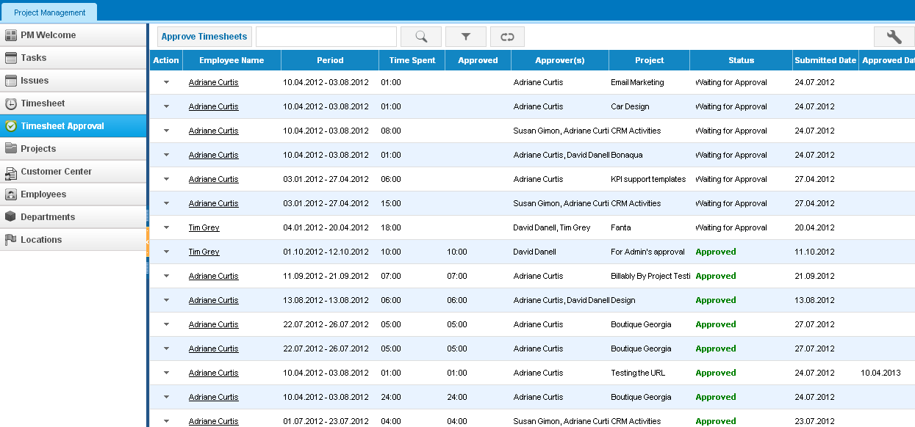Sort by Period column header

[330, 60]
